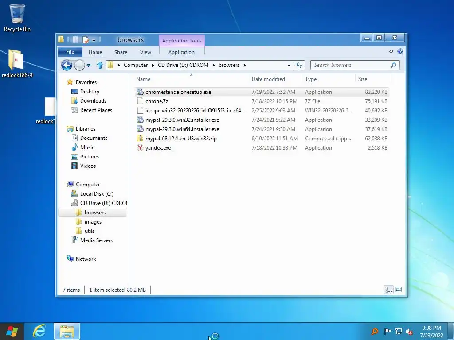Go up one folder level arrow
The image size is (454, 340).
tap(100, 65)
